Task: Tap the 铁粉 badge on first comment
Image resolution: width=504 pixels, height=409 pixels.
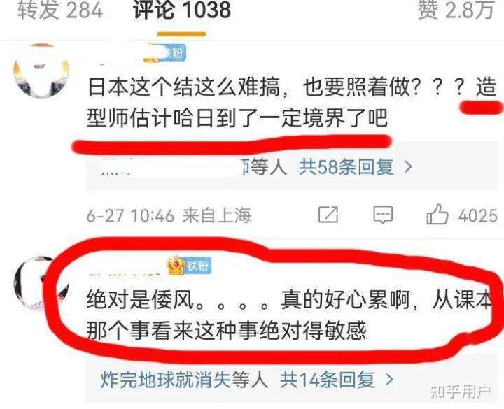Action: click(174, 52)
